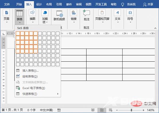159x113 pixels.
Task: Click the 批注 (Comment) icon with speech bubble
Action: click(87, 13)
